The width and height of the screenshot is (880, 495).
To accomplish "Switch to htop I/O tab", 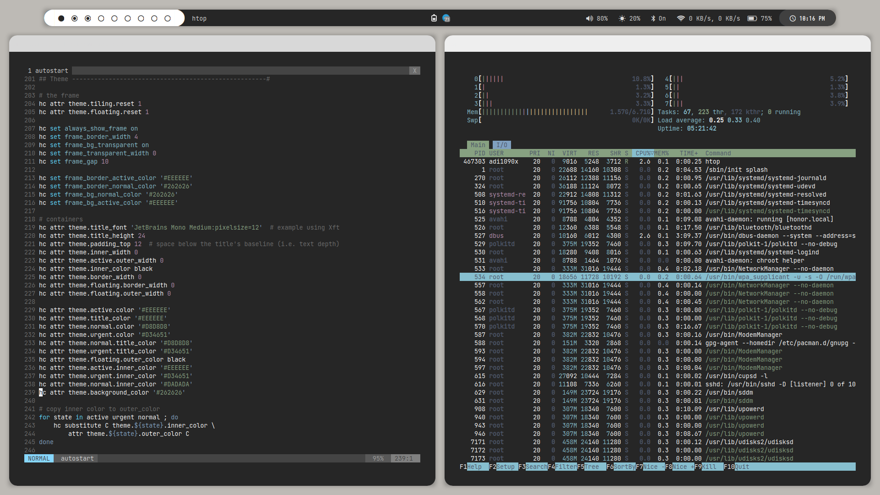I will (502, 145).
